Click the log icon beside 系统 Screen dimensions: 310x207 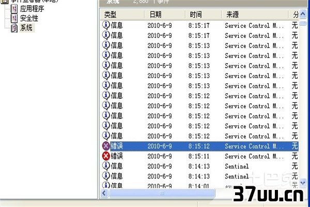click(14, 28)
